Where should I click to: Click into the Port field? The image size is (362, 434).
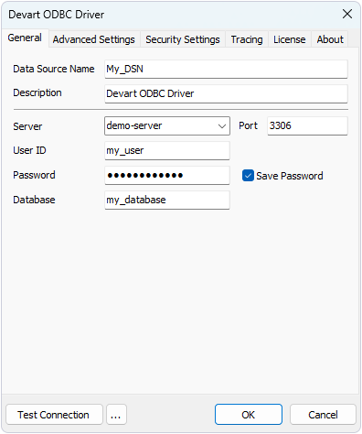[307, 125]
